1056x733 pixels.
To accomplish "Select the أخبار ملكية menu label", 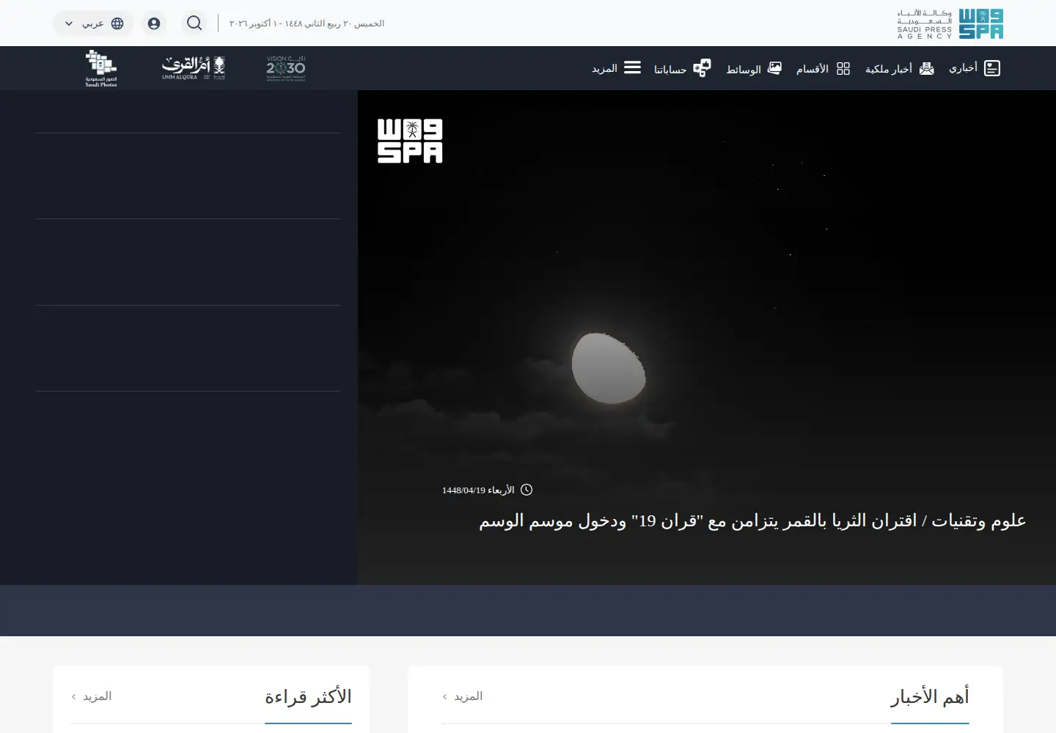I will pyautogui.click(x=889, y=69).
